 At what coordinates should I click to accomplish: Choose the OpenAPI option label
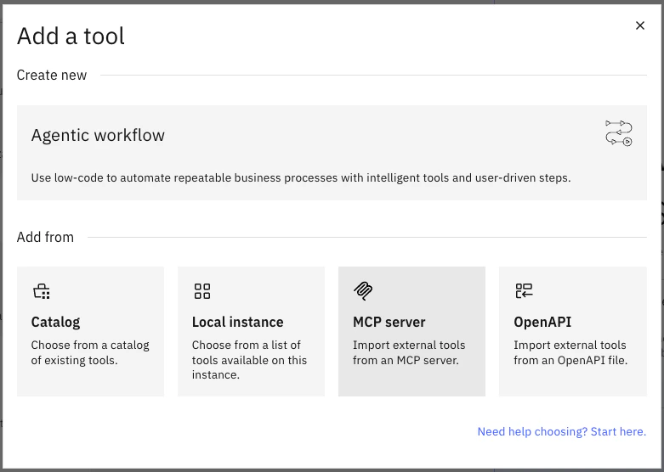coord(542,322)
